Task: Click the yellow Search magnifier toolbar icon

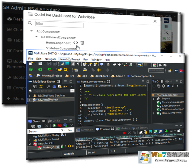Action: coord(66,70)
